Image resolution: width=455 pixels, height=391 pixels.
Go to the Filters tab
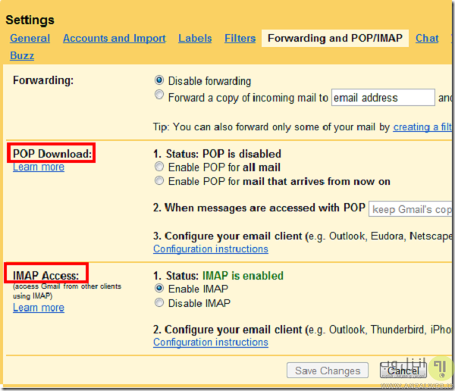pos(240,39)
